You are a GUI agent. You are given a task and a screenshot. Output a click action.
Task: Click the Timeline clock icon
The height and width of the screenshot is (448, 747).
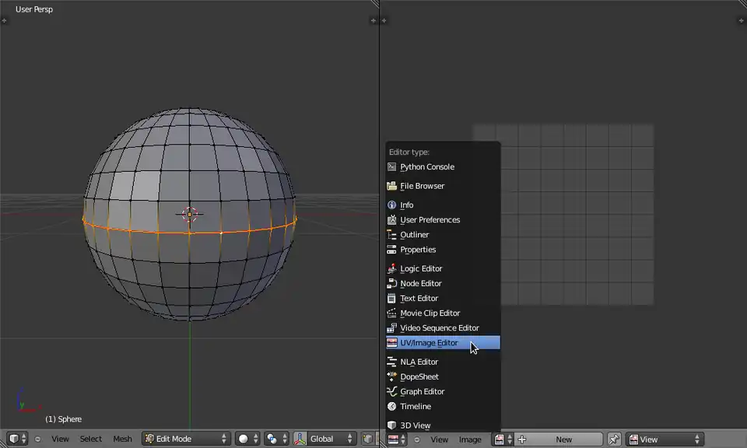[392, 407]
